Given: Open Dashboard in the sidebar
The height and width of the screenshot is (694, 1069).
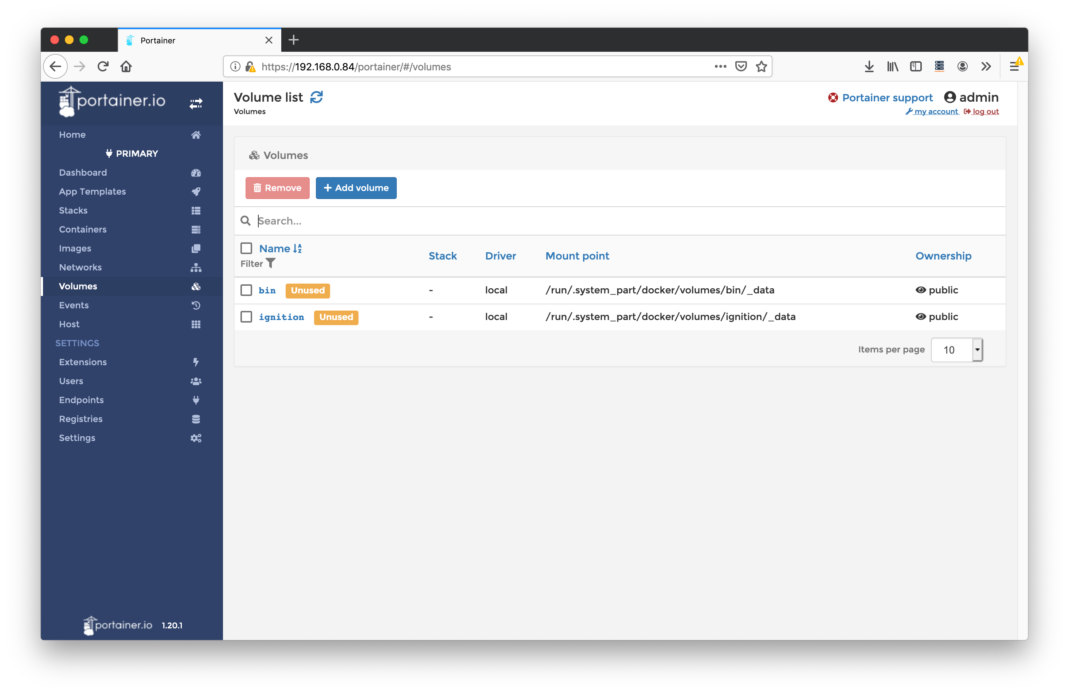Looking at the screenshot, I should click(83, 173).
